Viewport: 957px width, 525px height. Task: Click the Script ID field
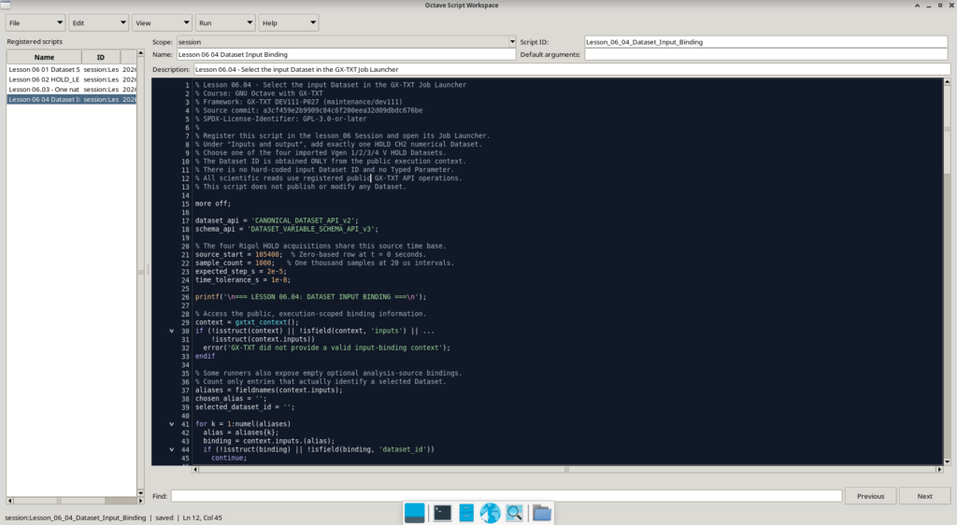[x=766, y=42]
